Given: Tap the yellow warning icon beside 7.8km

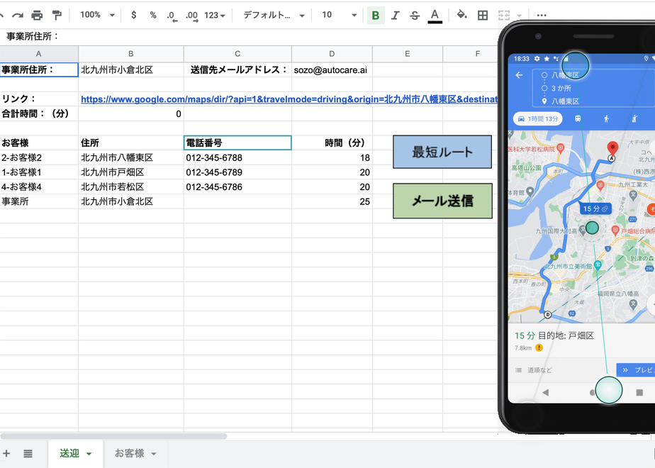Looking at the screenshot, I should tap(539, 347).
